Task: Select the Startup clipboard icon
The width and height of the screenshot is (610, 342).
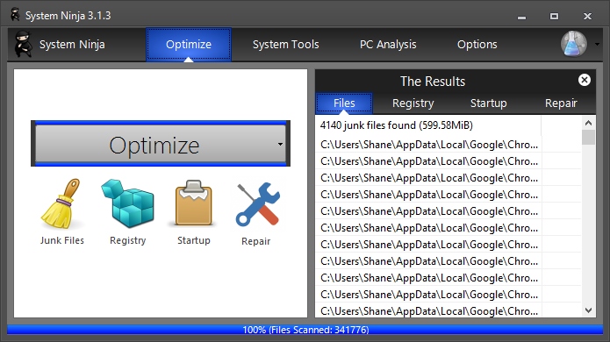Action: 193,203
